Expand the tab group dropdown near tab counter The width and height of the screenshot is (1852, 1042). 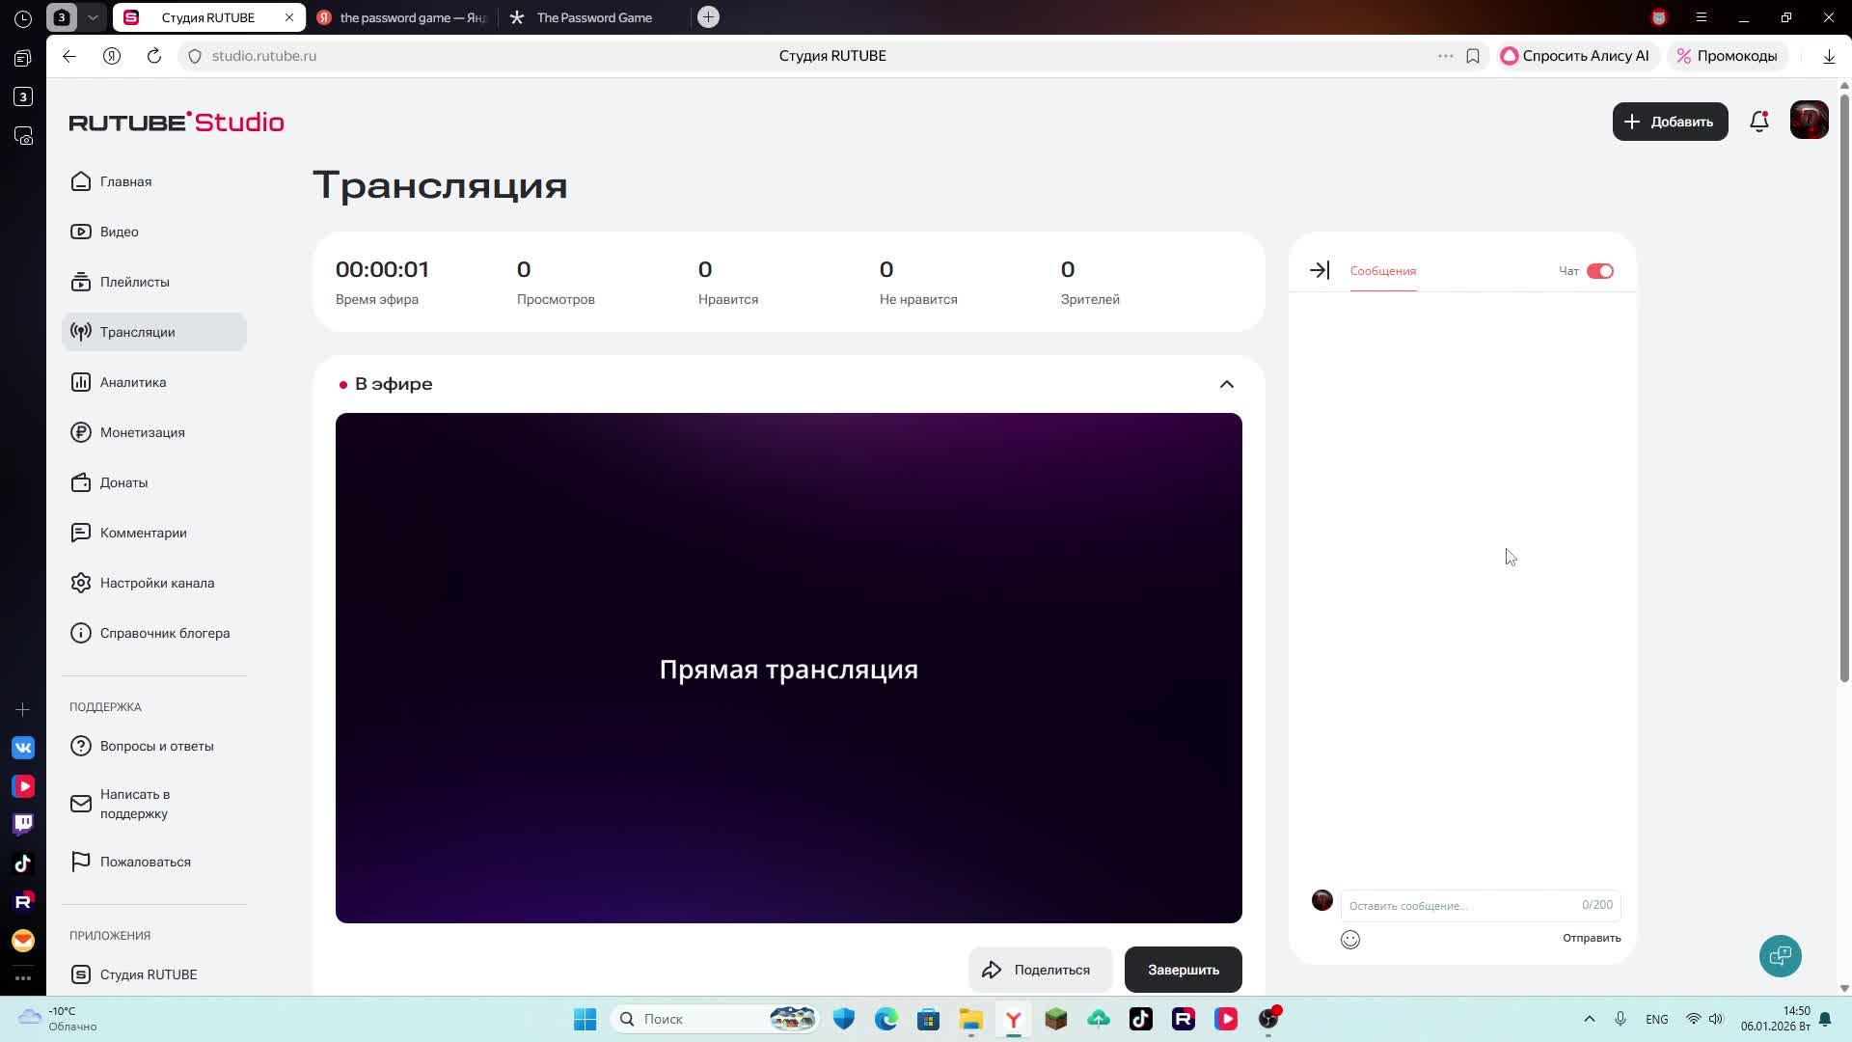(93, 16)
